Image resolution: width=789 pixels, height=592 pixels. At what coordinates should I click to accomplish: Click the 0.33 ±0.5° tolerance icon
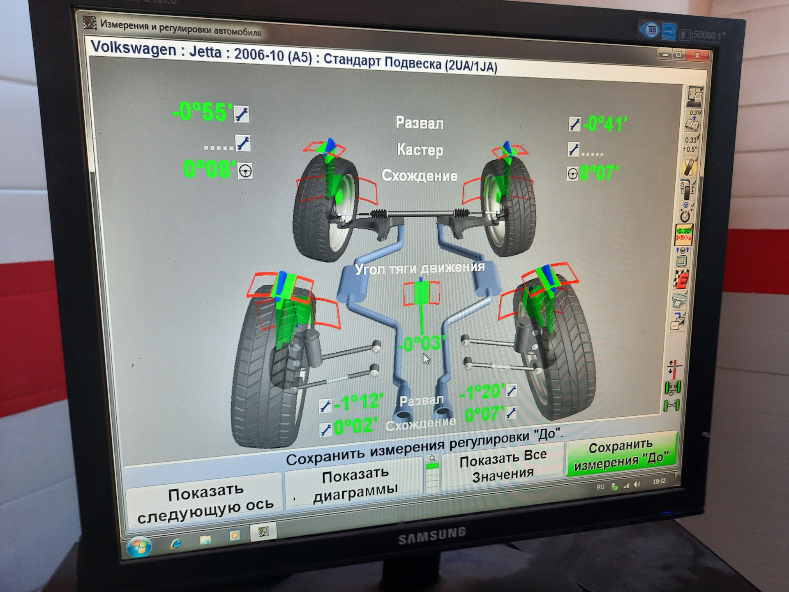[691, 144]
